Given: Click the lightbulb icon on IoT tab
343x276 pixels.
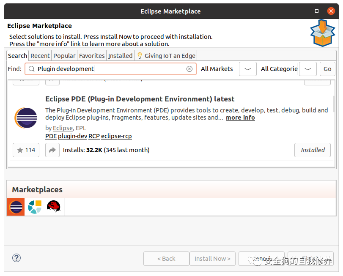Looking at the screenshot, I should coord(140,56).
